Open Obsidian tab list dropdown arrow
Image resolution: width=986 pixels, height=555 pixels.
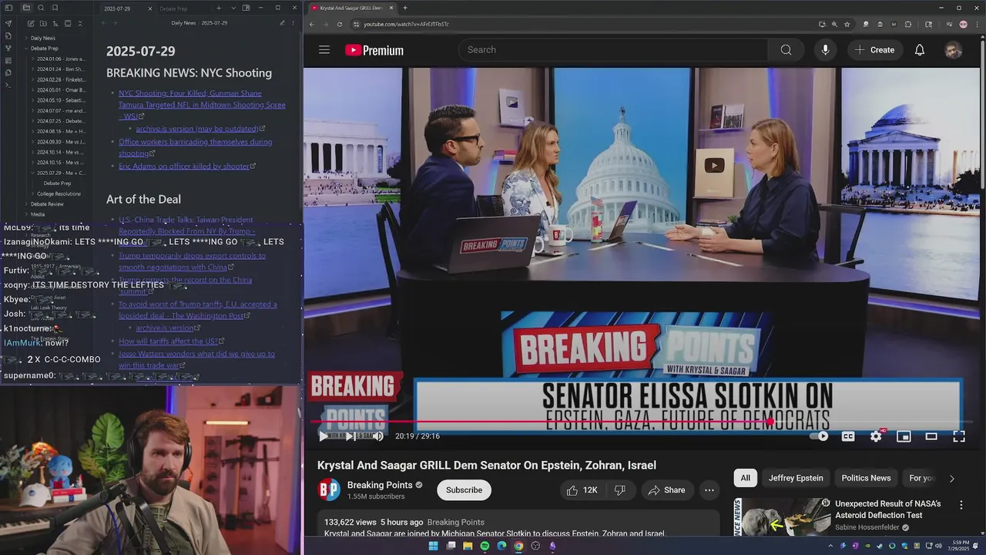(232, 8)
